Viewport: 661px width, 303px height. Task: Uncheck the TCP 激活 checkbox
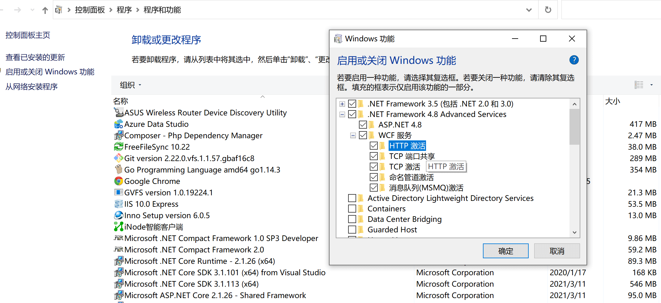click(x=374, y=167)
